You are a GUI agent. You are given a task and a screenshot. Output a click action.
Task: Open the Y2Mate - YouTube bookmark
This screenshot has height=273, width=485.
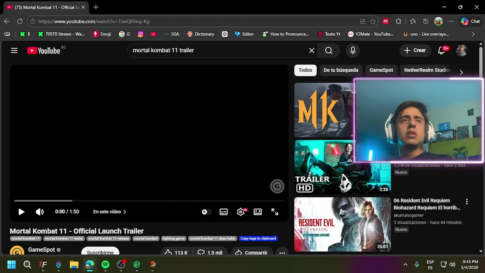pos(371,34)
